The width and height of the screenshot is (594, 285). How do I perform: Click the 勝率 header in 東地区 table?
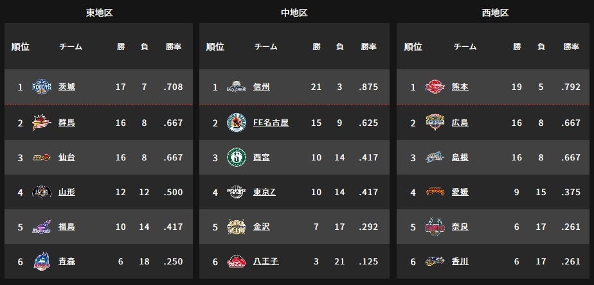[174, 47]
